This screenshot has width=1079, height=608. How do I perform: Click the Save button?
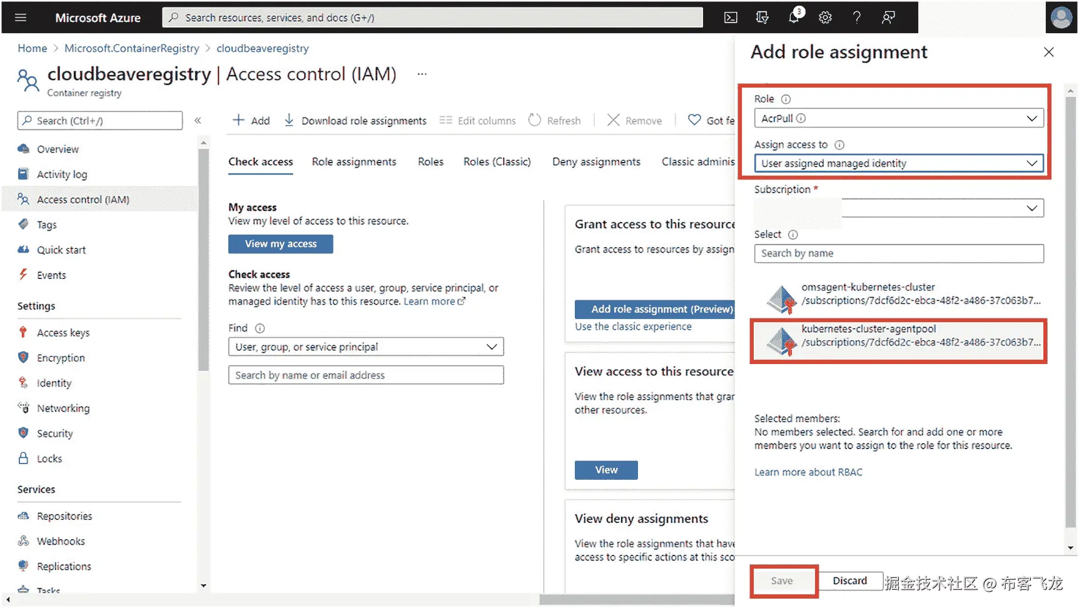[782, 581]
